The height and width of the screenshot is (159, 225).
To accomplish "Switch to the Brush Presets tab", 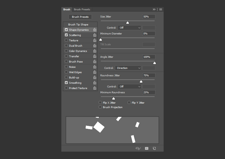I will pos(82,10).
